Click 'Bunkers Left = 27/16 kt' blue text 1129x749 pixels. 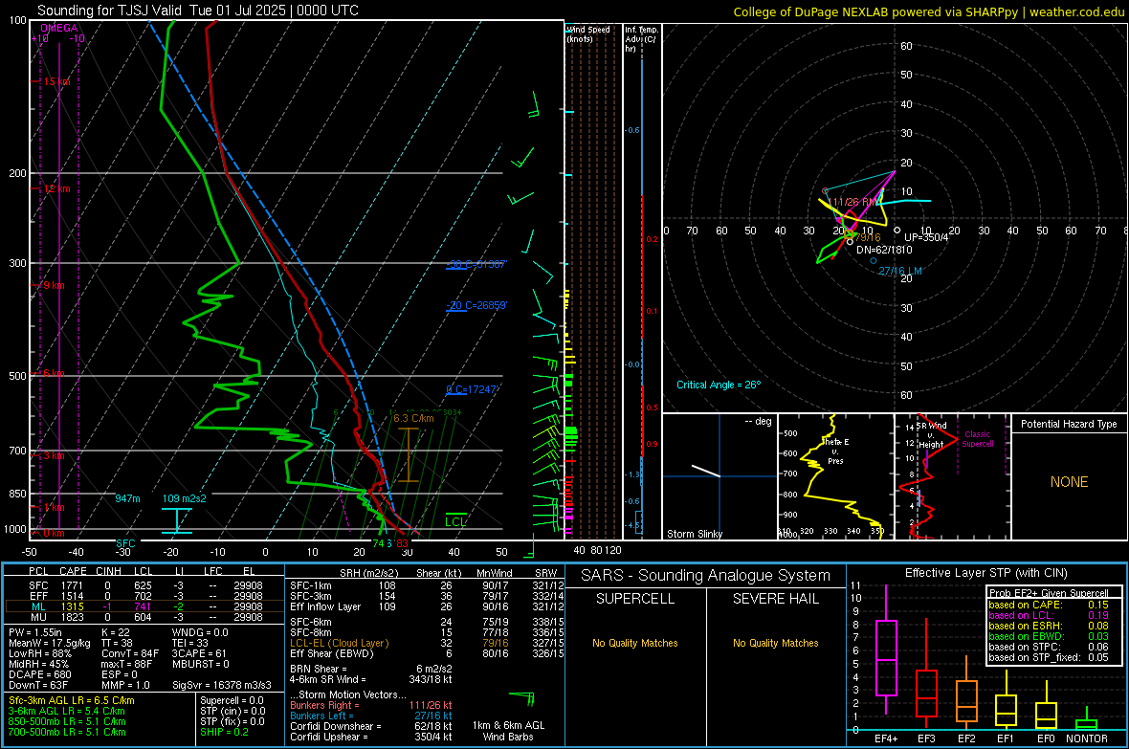[371, 716]
